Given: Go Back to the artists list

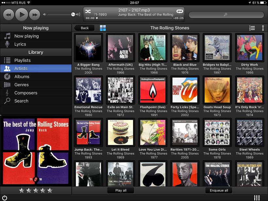Looking at the screenshot, I should [84, 28].
